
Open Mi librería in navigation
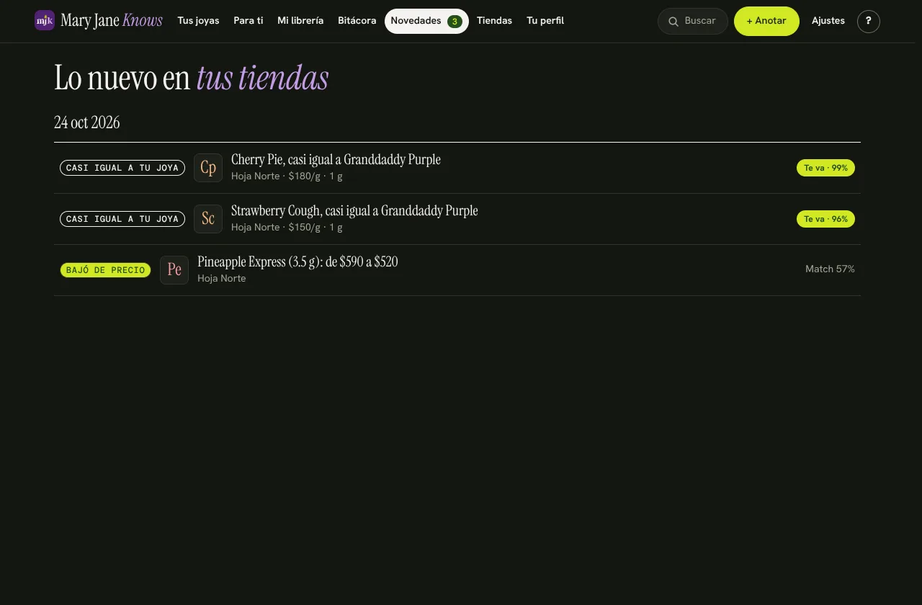click(x=300, y=21)
